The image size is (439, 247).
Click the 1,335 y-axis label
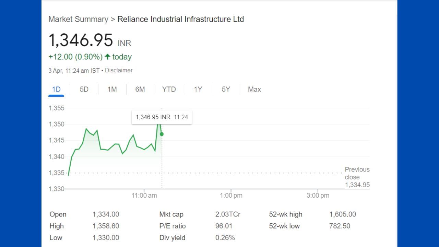coord(57,173)
